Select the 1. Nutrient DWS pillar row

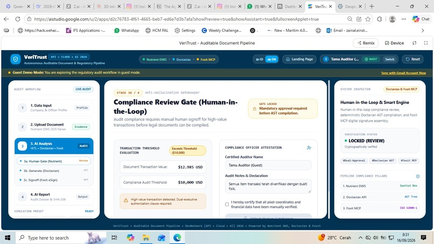tap(380, 186)
